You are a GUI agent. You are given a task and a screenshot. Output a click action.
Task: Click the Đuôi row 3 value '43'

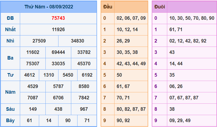[172, 52]
